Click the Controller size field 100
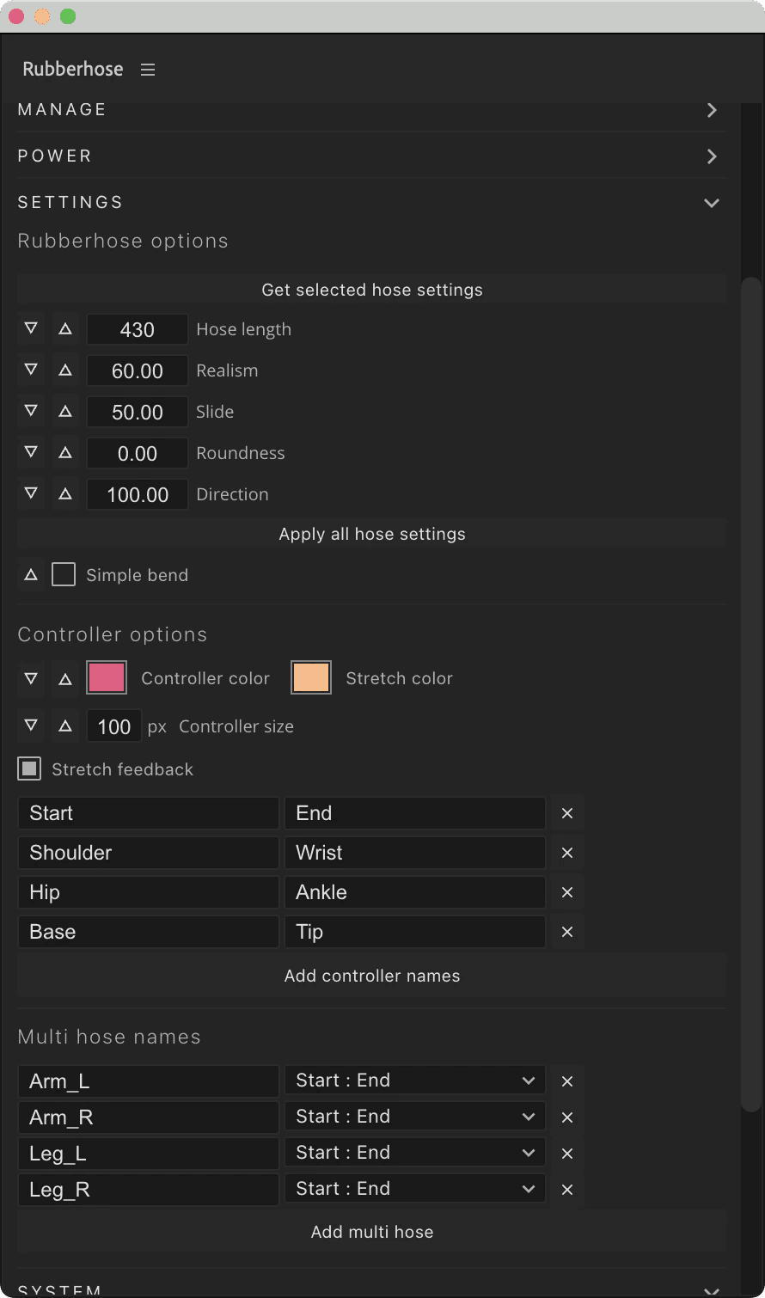 [x=113, y=726]
